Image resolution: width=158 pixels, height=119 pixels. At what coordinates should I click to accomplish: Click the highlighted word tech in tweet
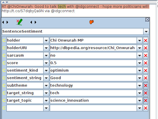[x=62, y=7]
